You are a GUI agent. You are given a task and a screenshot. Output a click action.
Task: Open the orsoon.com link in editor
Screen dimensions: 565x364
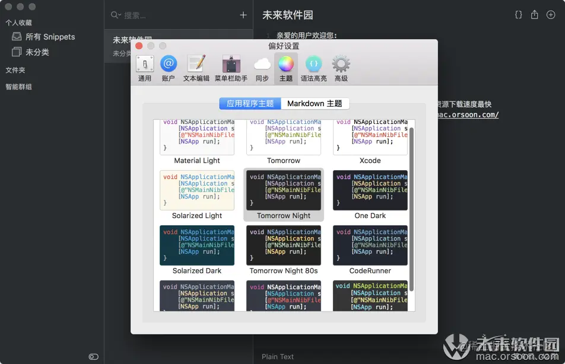click(x=468, y=115)
